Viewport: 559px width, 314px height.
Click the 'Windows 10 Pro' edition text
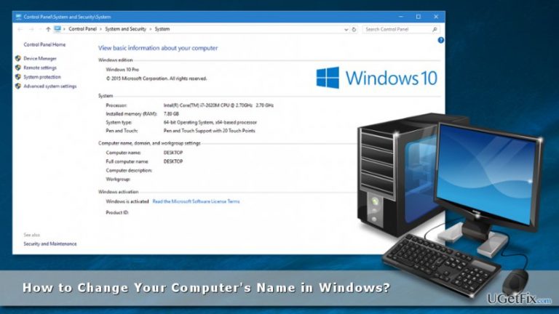tap(122, 70)
